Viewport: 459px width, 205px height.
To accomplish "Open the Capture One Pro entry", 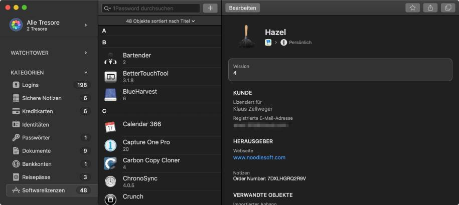I will click(161, 145).
